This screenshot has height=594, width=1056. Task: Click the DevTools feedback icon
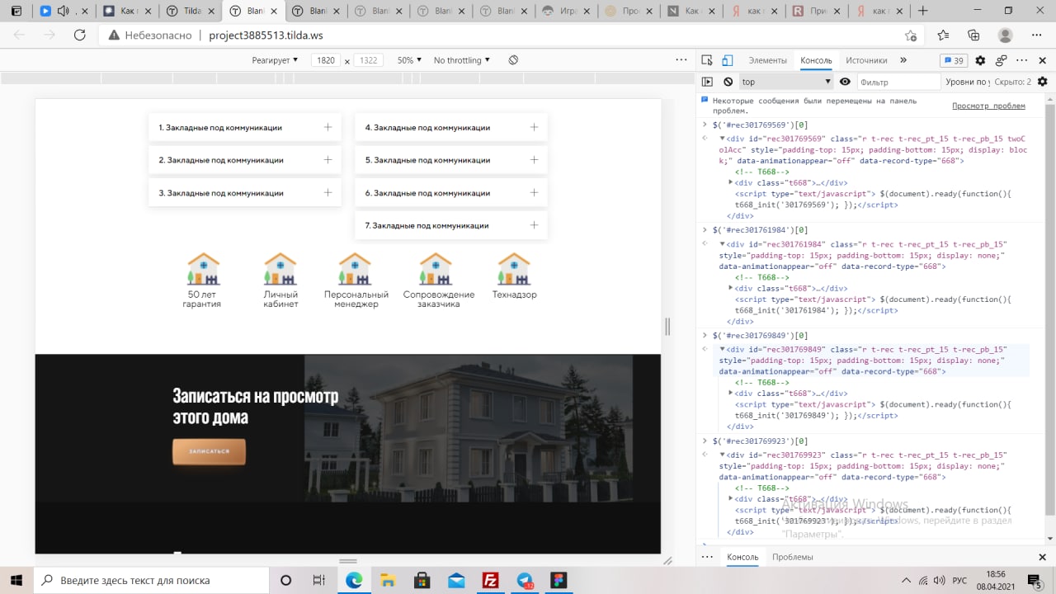(x=1001, y=60)
